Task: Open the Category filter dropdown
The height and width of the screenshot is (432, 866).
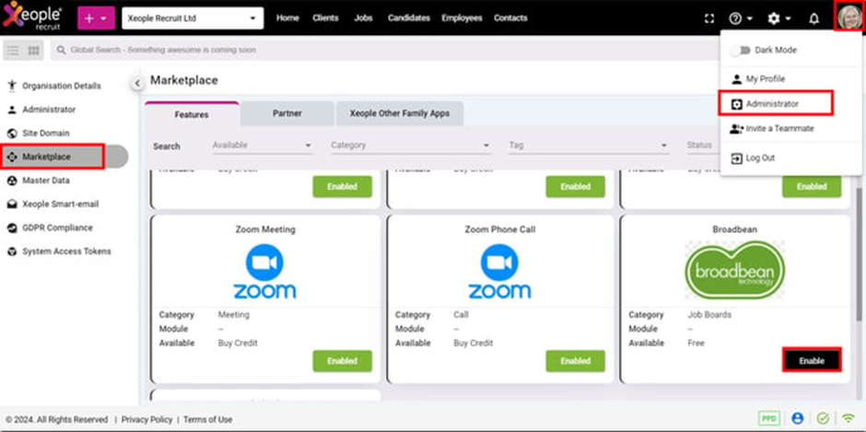Action: pyautogui.click(x=410, y=146)
